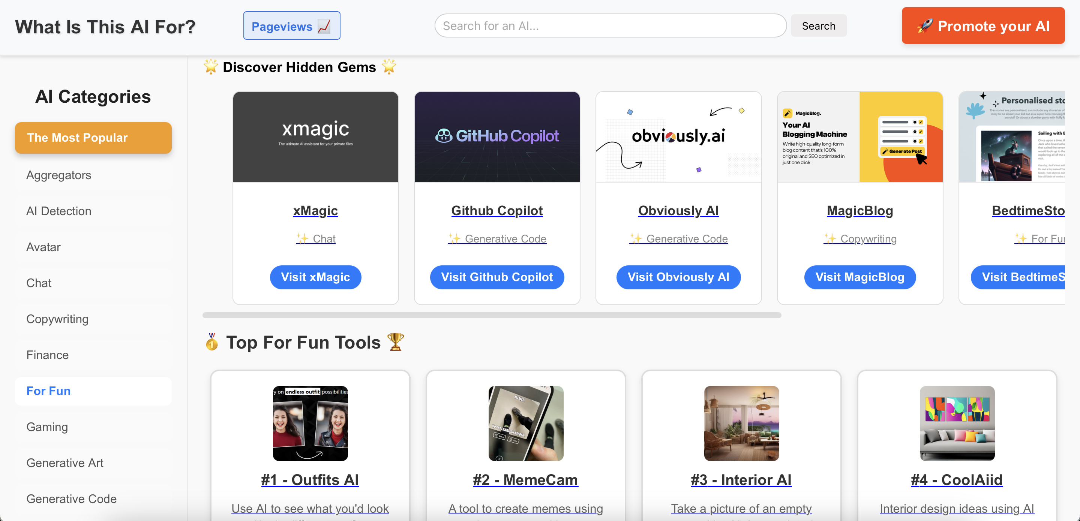The image size is (1080, 521).
Task: Choose Generative Art in the sidebar
Action: coord(64,463)
